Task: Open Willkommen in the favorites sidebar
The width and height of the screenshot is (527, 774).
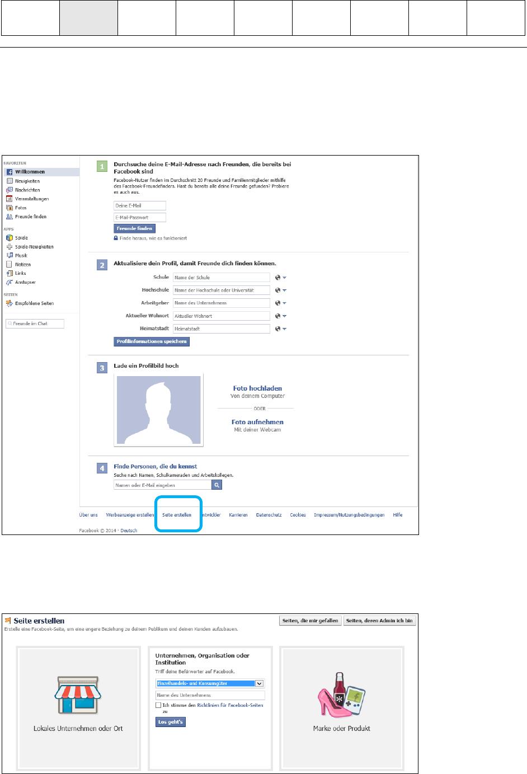Action: click(x=41, y=172)
